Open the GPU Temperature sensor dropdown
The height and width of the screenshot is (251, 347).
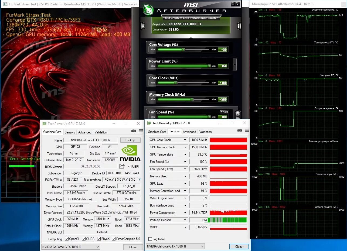click(x=185, y=154)
